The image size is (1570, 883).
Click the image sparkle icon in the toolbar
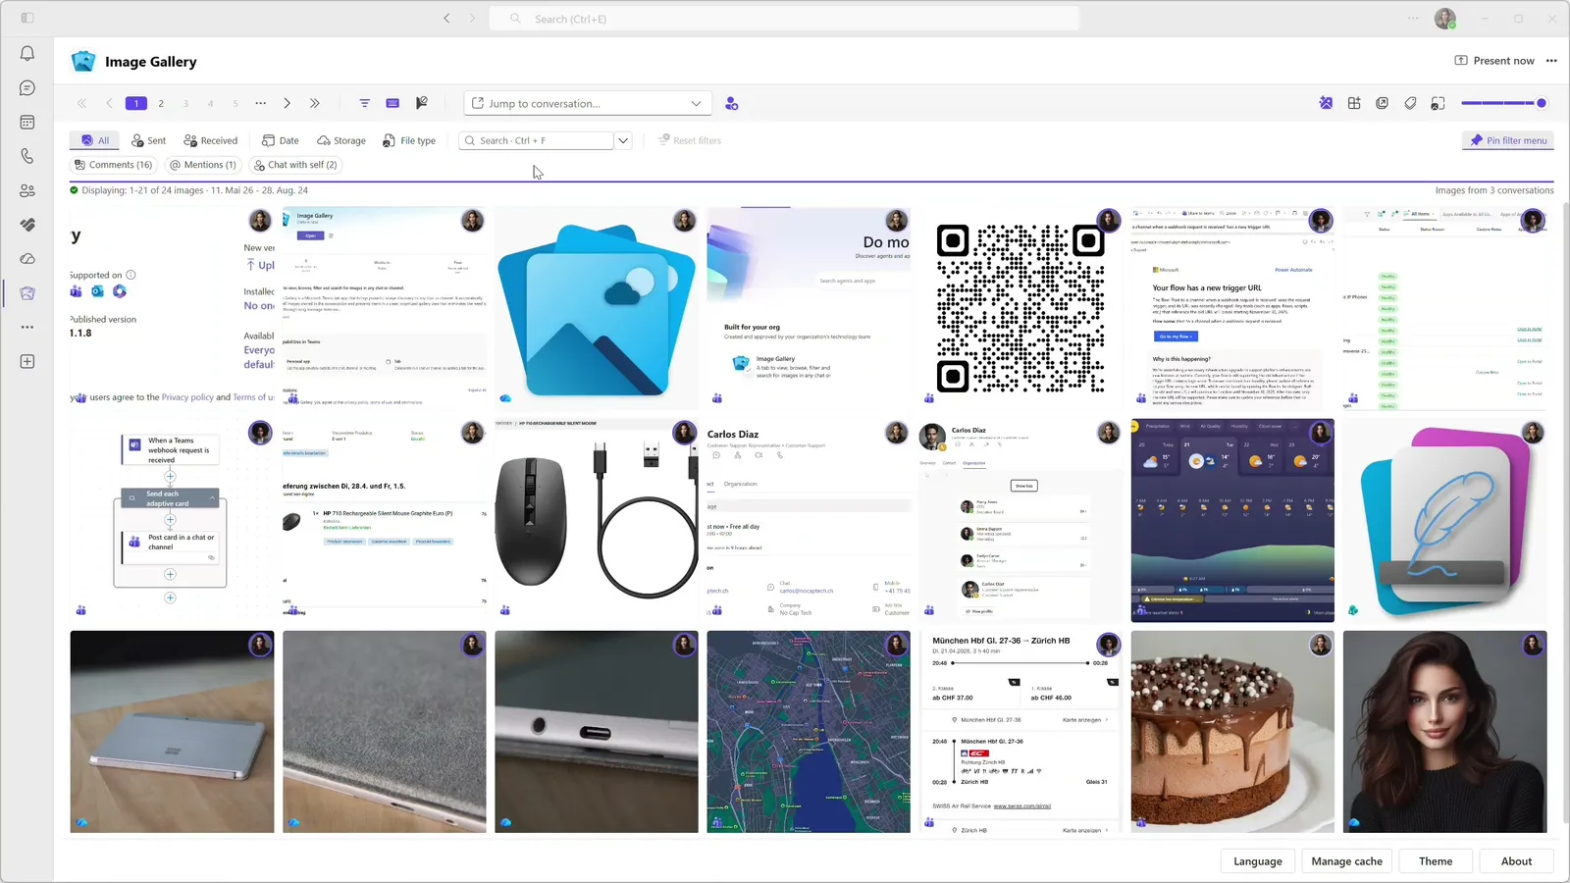pyautogui.click(x=1326, y=103)
